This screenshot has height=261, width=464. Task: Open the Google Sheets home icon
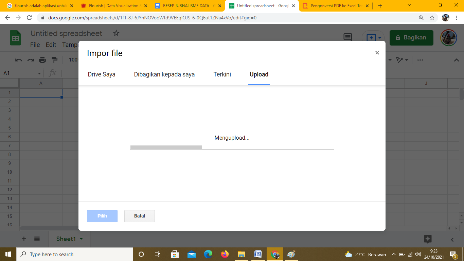point(15,38)
